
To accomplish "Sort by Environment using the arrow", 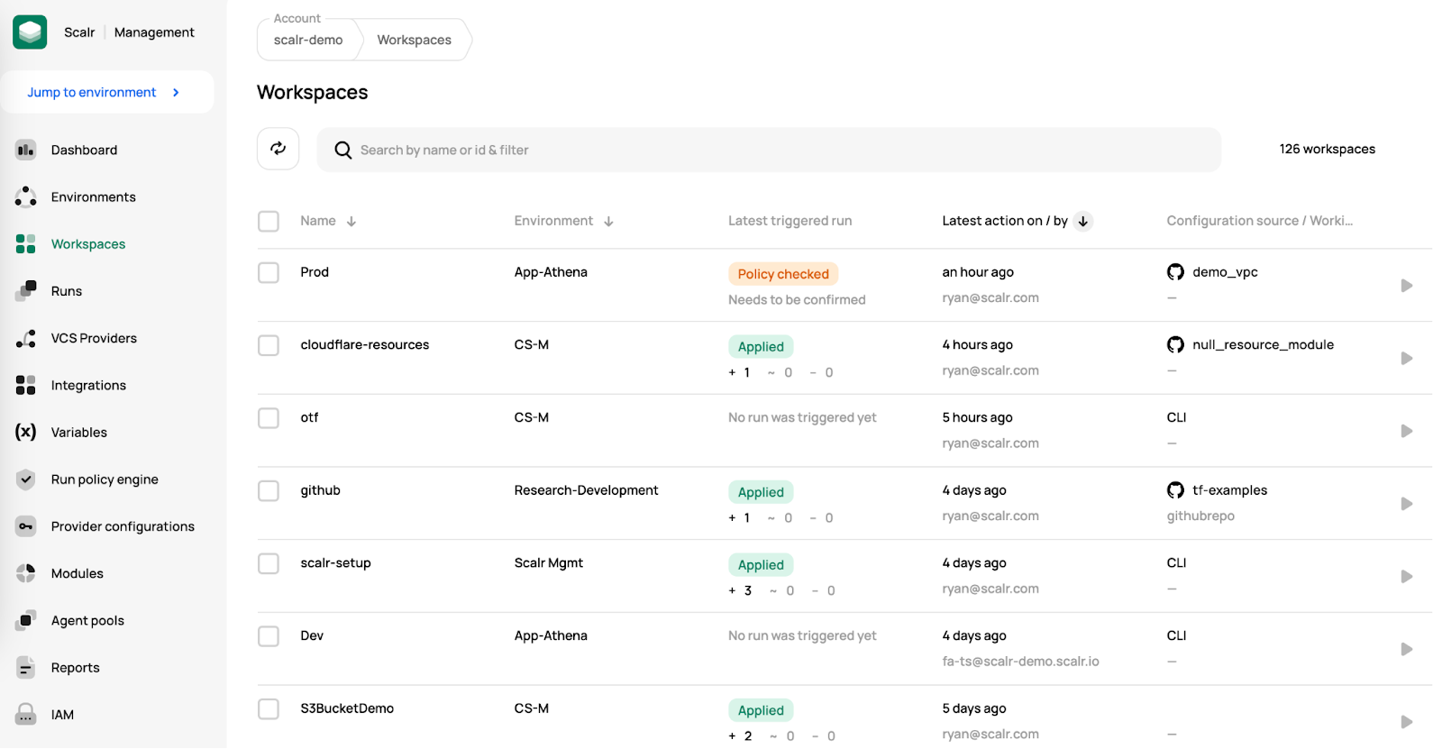I will (608, 221).
